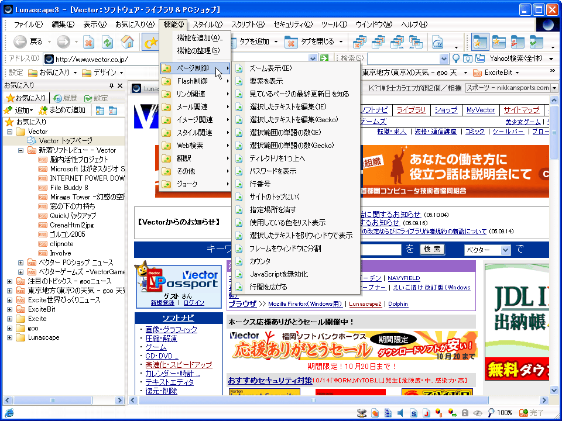The image size is (562, 421).
Task: Click the まとめて追加 button in the favorites panel
Action: (x=63, y=111)
